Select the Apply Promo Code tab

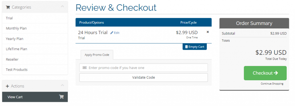pos(97,55)
